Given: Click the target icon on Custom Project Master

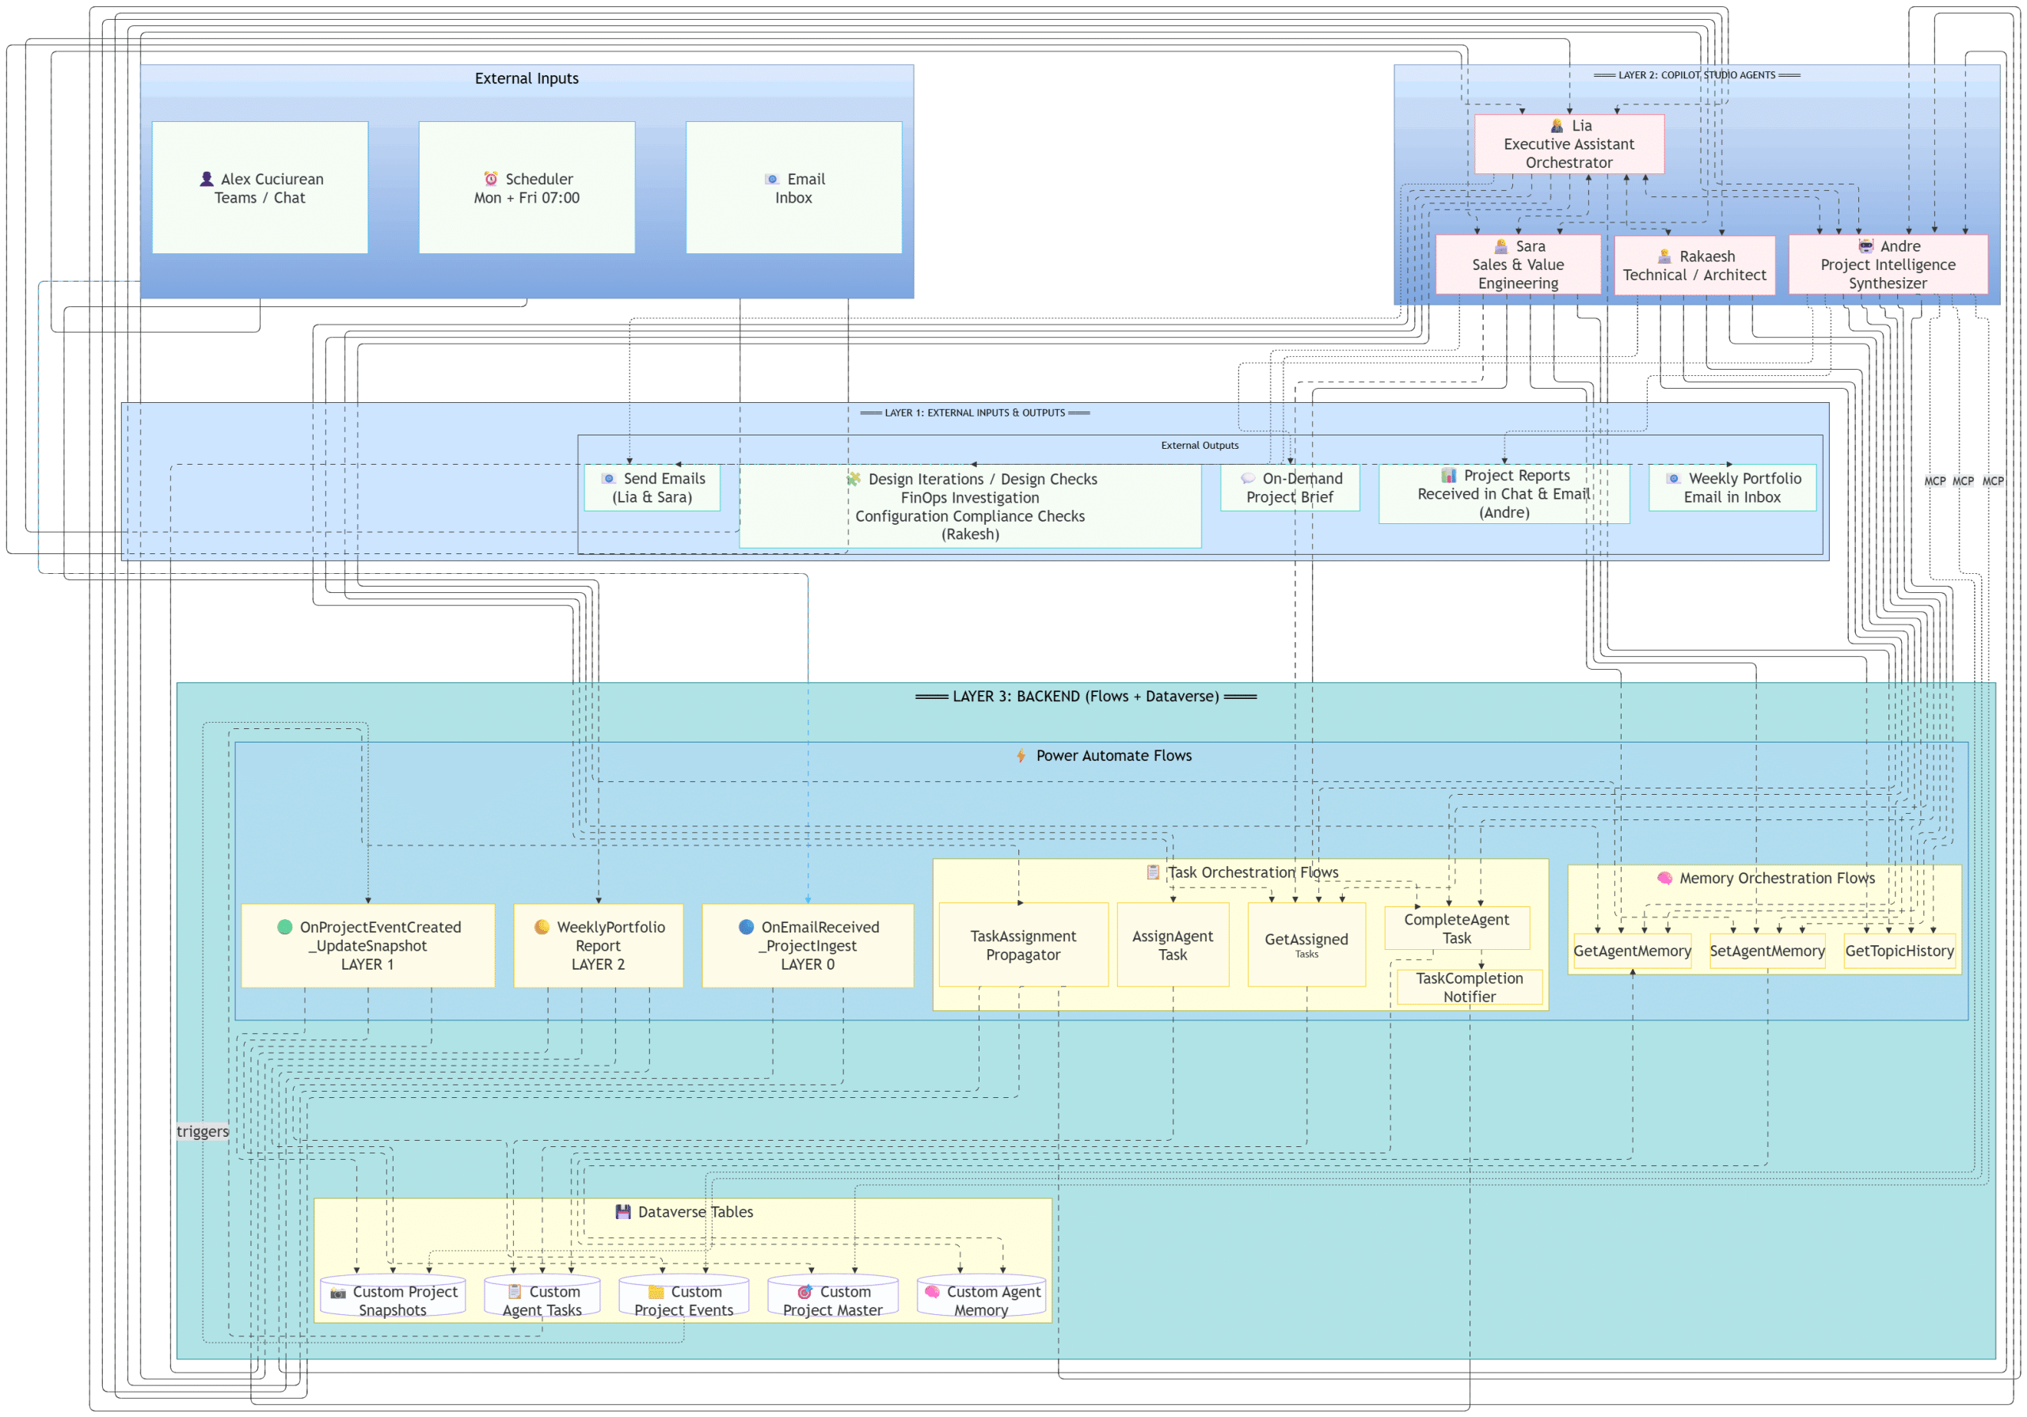Looking at the screenshot, I should click(805, 1293).
